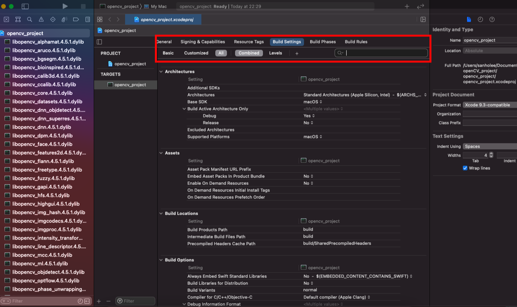
Task: Open the Issue navigator warning icon
Action: 41,19
